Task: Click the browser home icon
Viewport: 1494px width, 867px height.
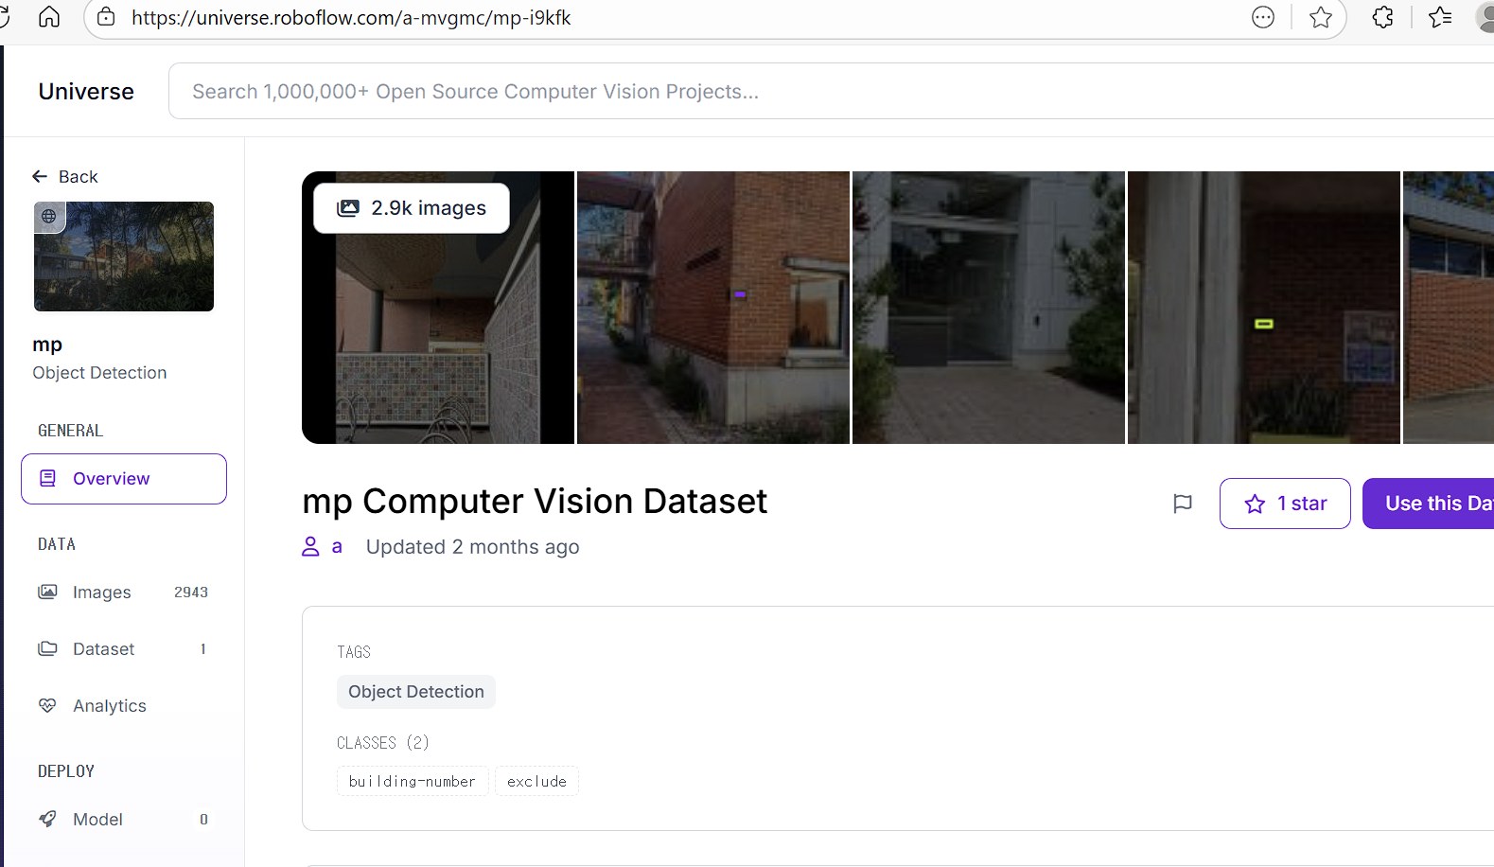Action: click(x=49, y=17)
